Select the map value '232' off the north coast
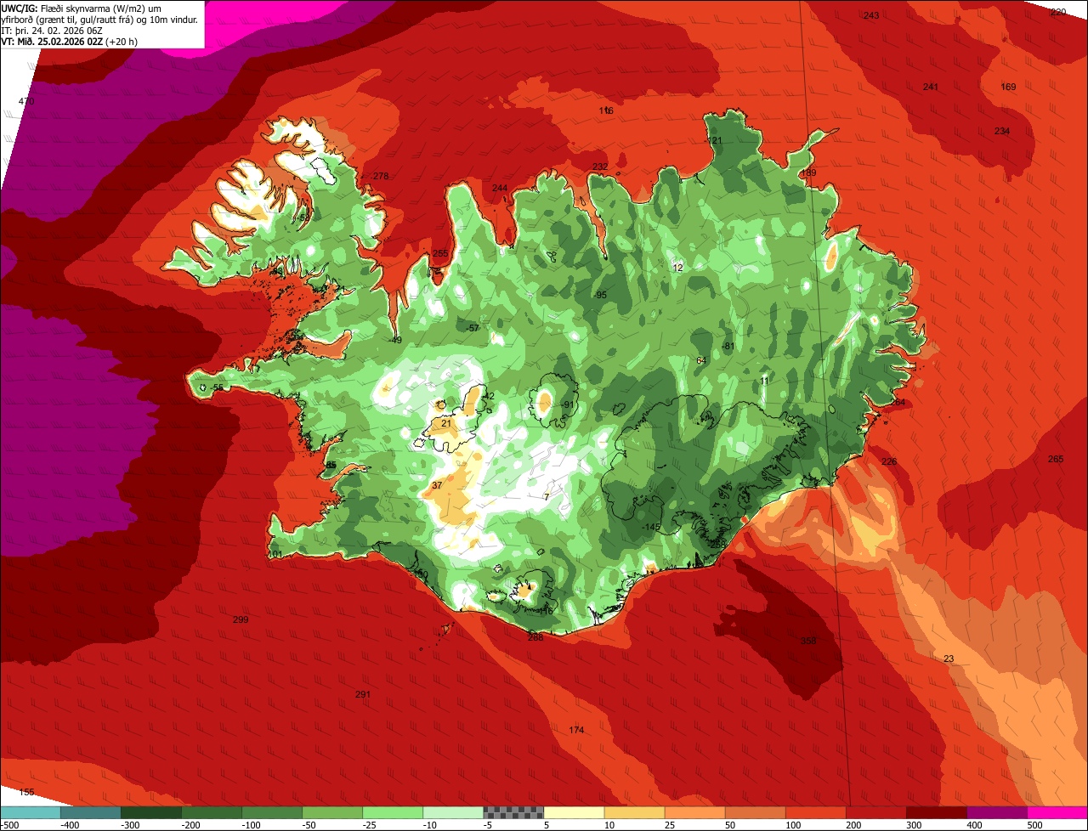The width and height of the screenshot is (1088, 831). [x=600, y=167]
